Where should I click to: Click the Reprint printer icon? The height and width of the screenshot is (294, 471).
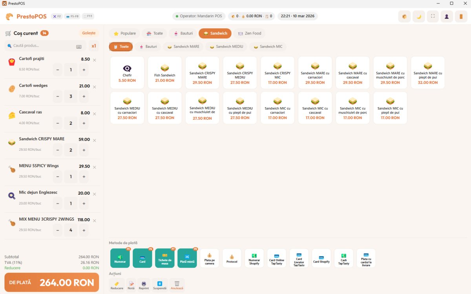click(x=144, y=285)
